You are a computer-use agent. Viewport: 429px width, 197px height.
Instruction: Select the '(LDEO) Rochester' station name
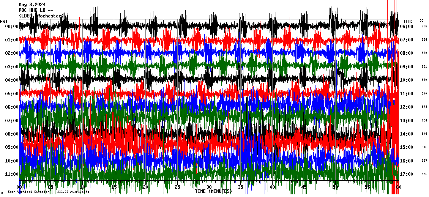(40, 16)
